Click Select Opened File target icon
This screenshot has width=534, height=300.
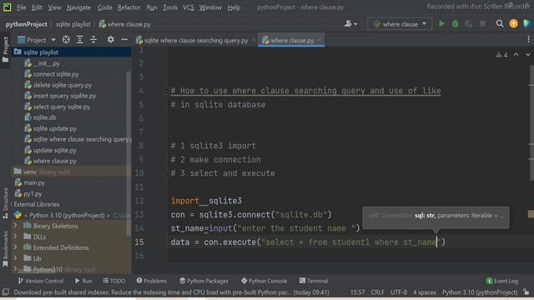click(x=66, y=40)
